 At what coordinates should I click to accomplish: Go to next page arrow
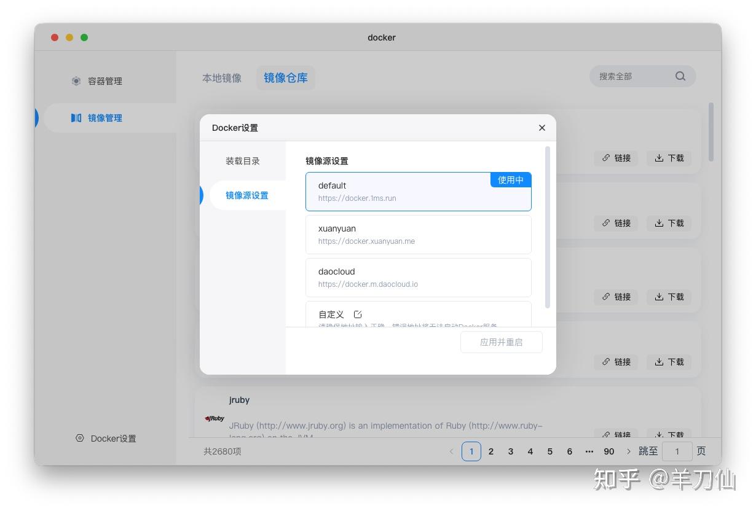coord(628,451)
